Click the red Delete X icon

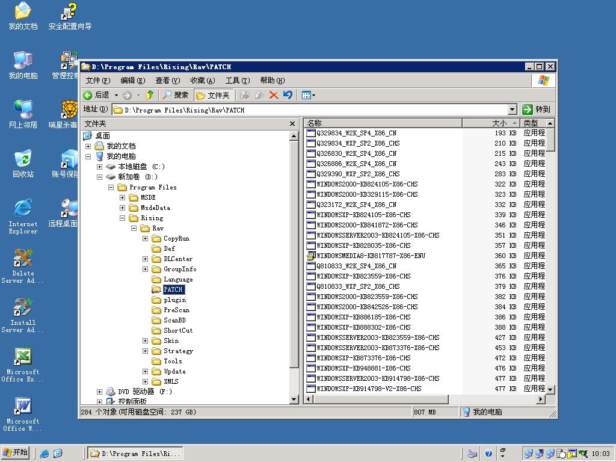click(x=274, y=95)
